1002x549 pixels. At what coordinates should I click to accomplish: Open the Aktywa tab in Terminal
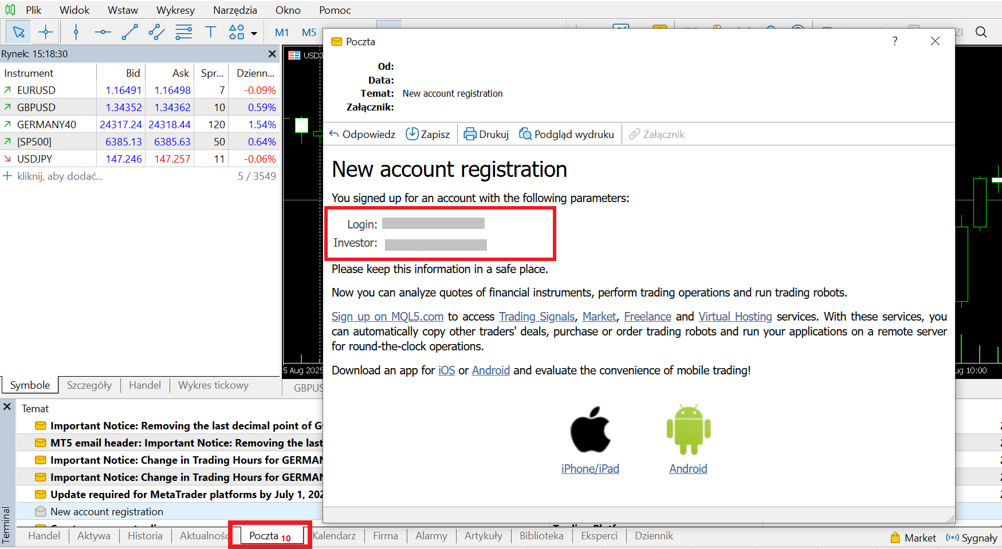(x=94, y=536)
